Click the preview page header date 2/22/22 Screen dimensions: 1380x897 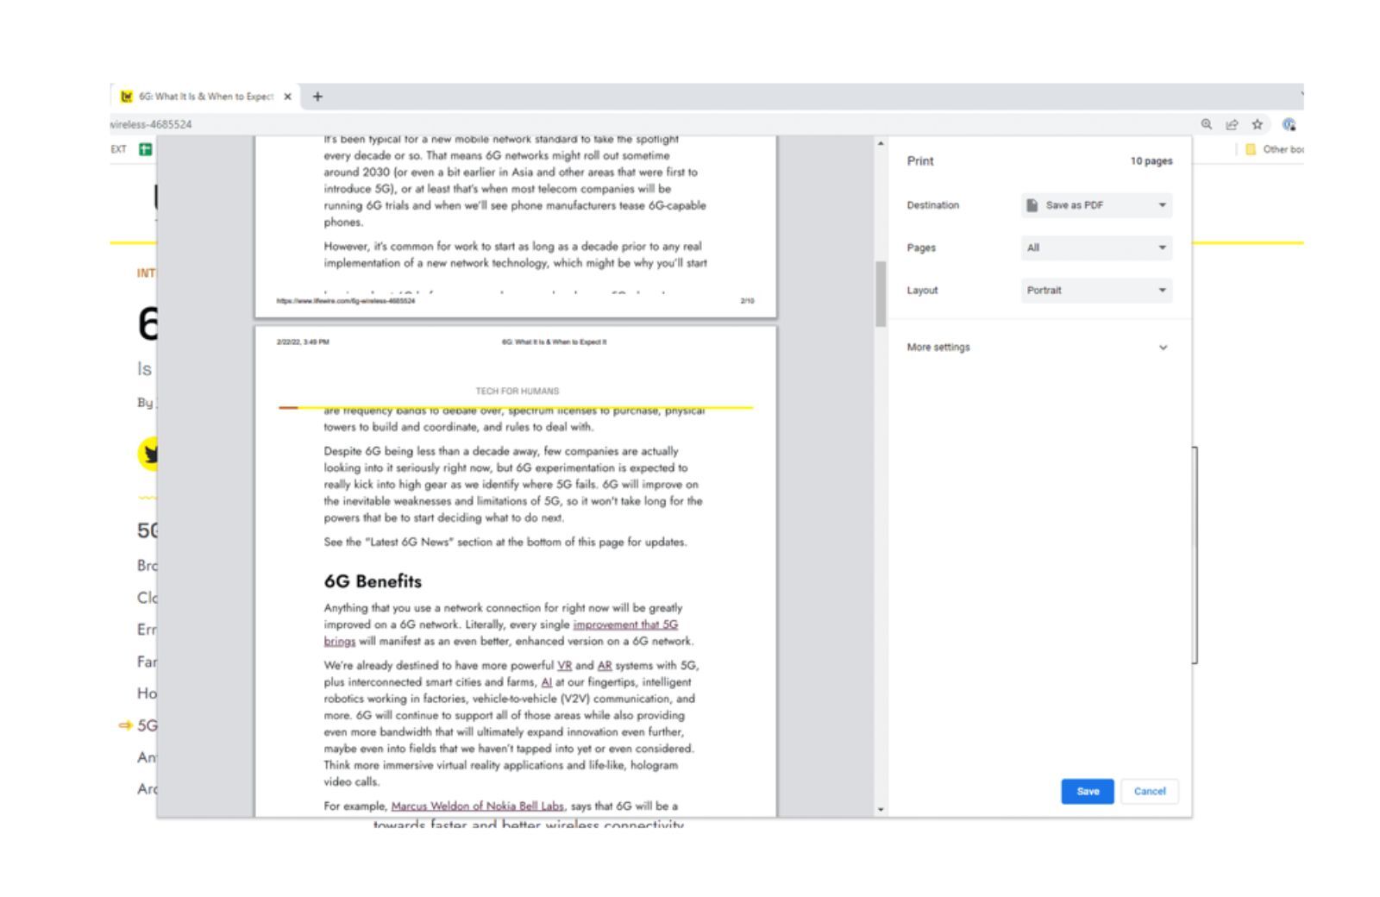point(302,342)
